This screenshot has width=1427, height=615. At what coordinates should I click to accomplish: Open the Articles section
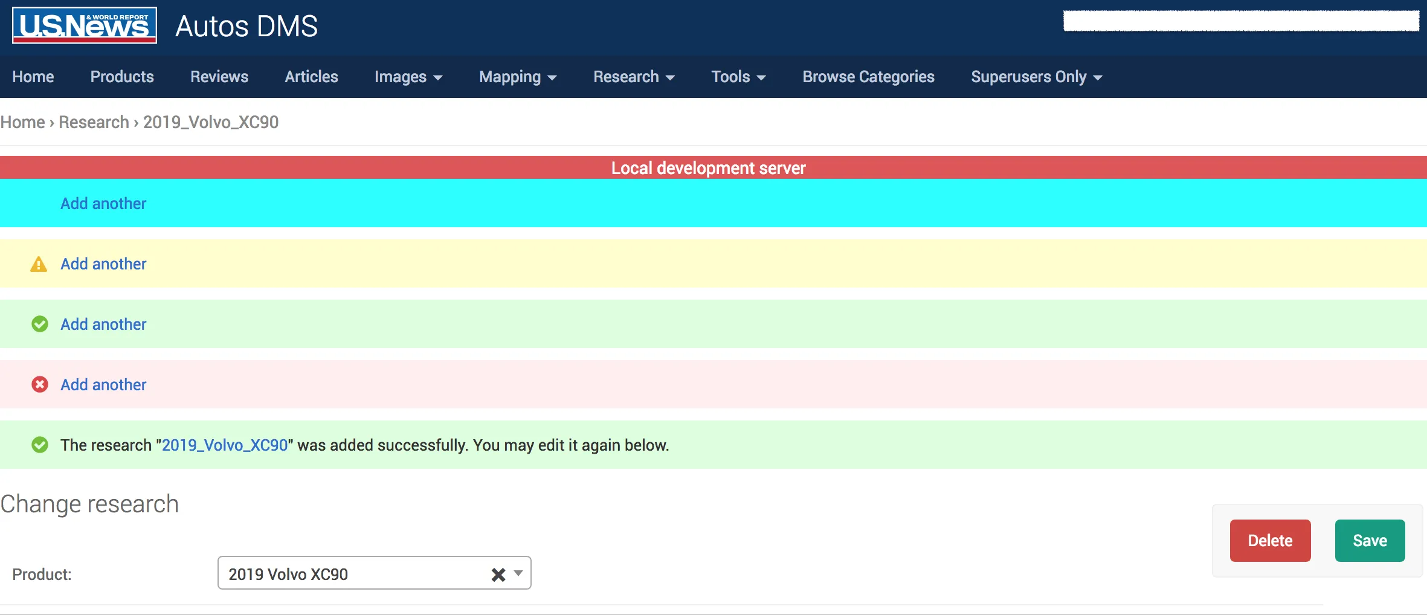point(312,77)
